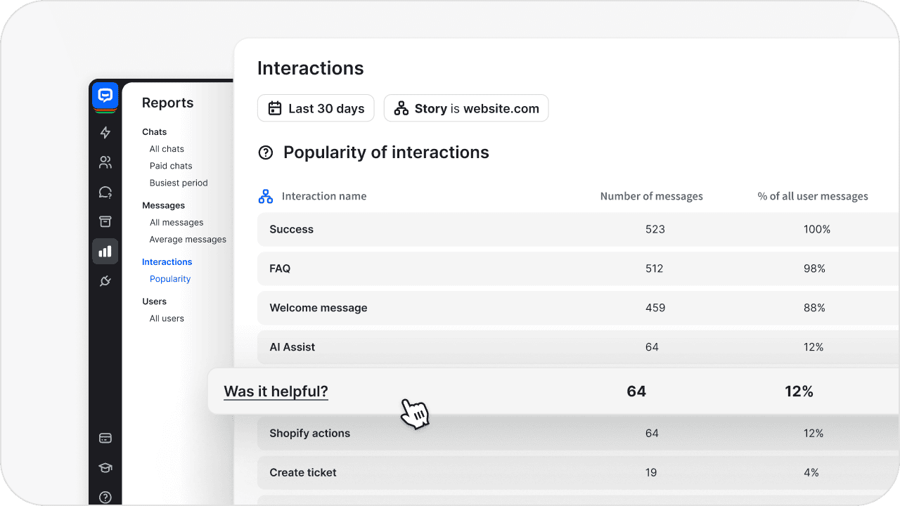This screenshot has width=900, height=506.
Task: Open the Story is website.com filter
Action: tap(465, 108)
